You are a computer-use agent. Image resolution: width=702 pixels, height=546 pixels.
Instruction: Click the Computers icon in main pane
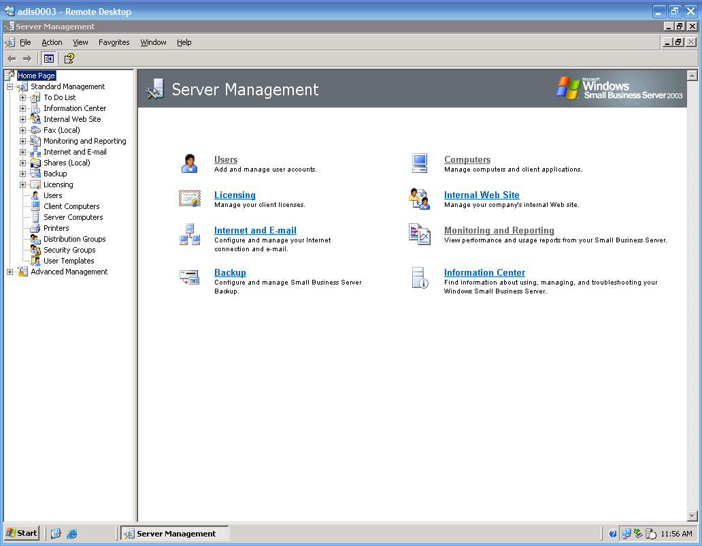pyautogui.click(x=419, y=163)
